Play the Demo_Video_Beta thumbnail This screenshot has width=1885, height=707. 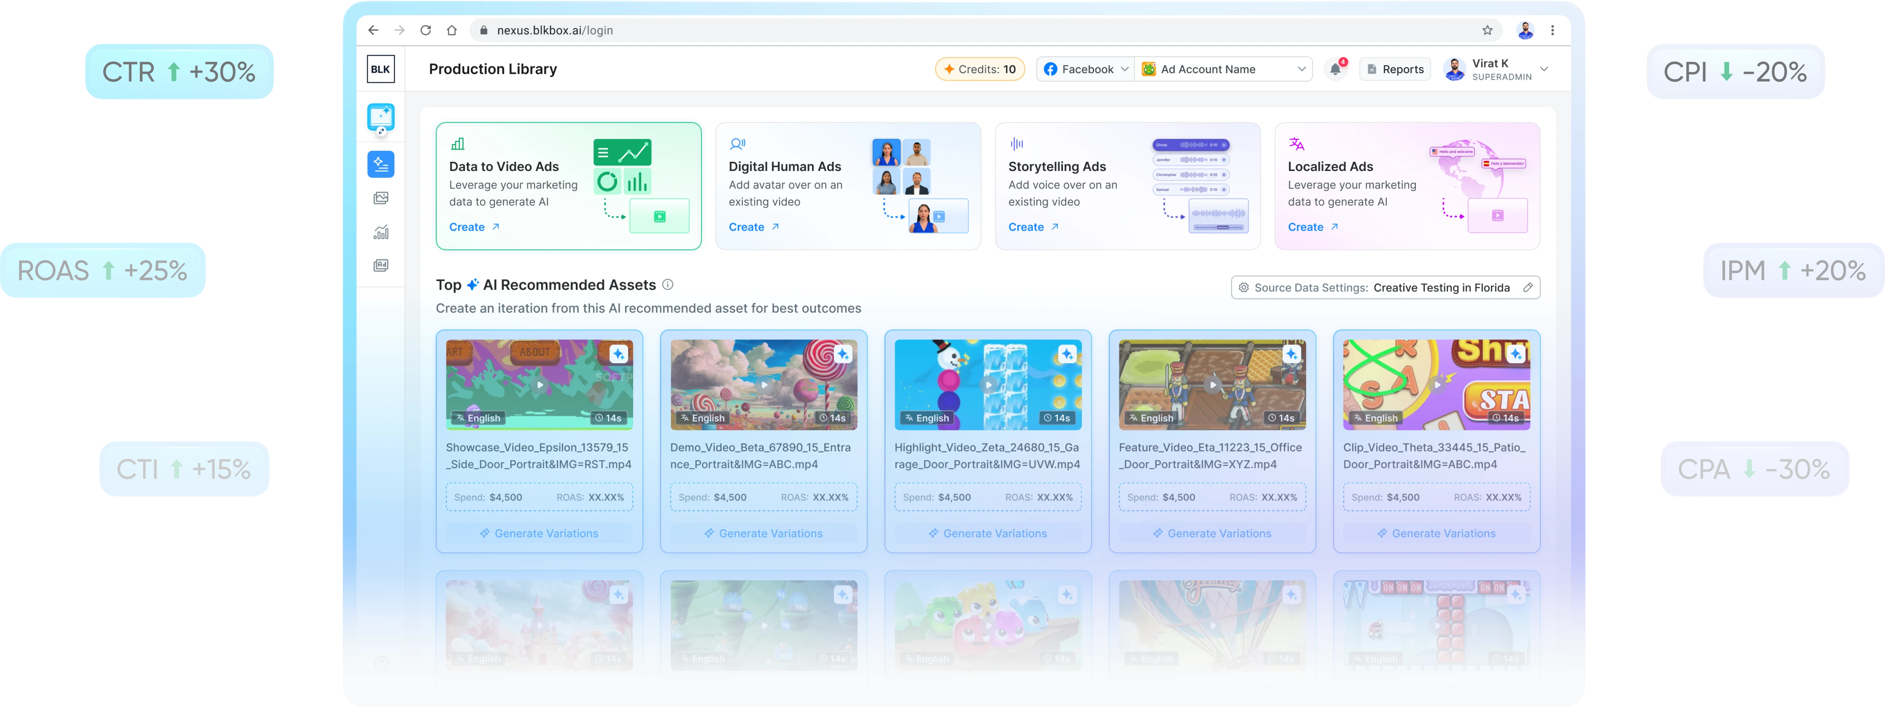tap(764, 384)
